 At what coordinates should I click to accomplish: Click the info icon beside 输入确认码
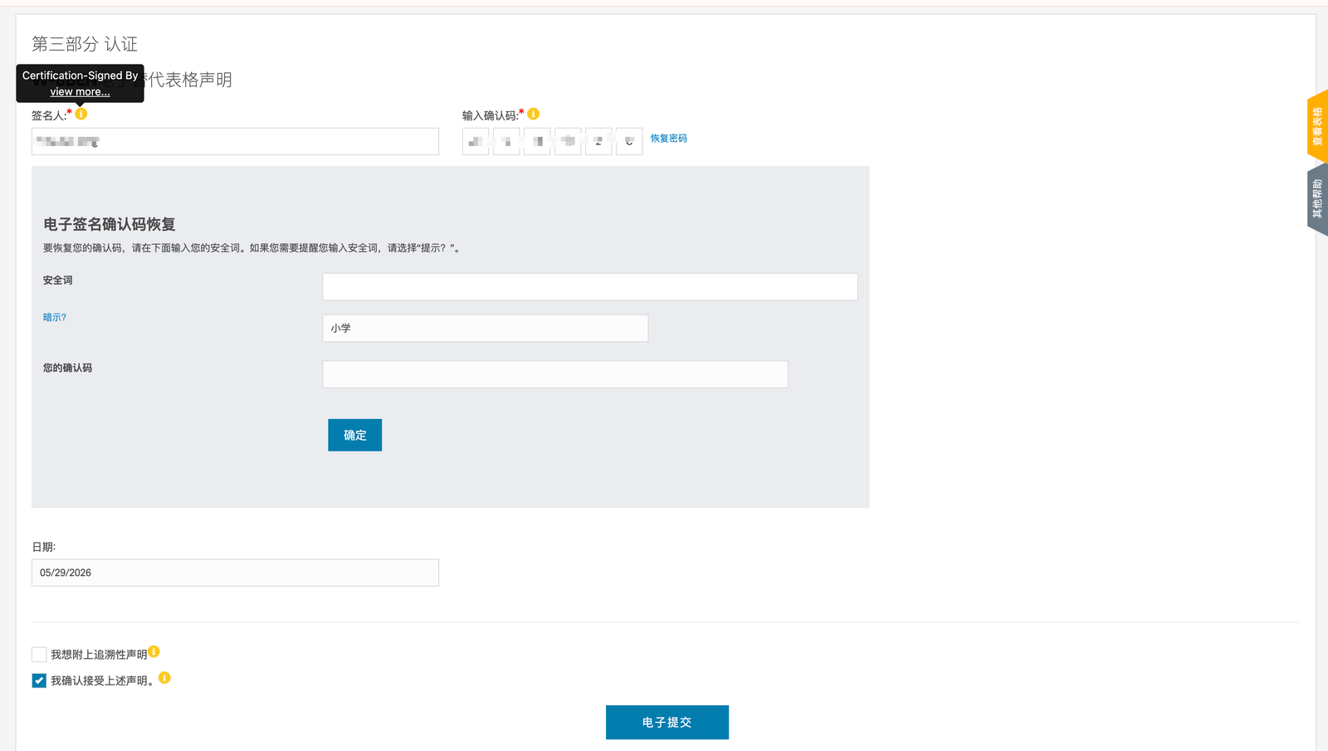tap(534, 114)
